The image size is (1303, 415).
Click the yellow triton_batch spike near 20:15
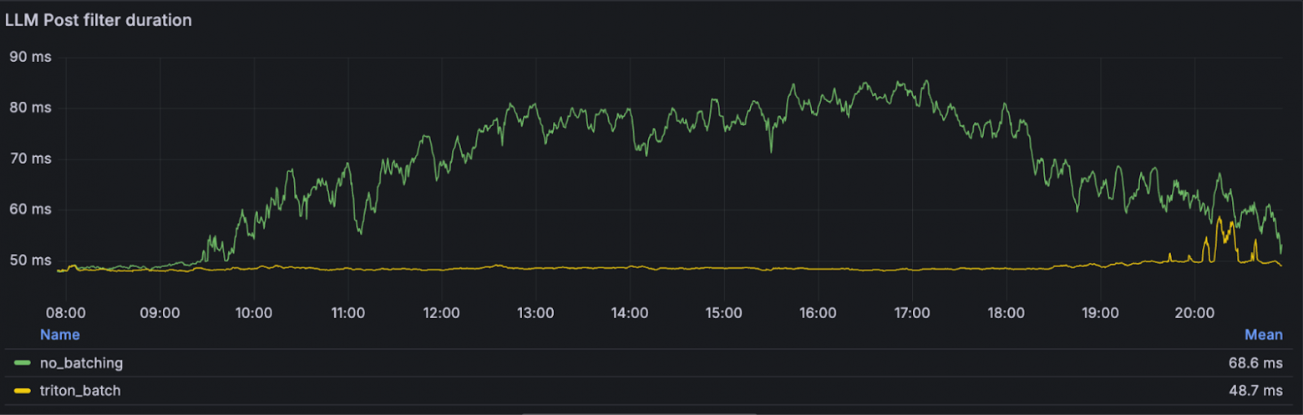pos(1219,219)
